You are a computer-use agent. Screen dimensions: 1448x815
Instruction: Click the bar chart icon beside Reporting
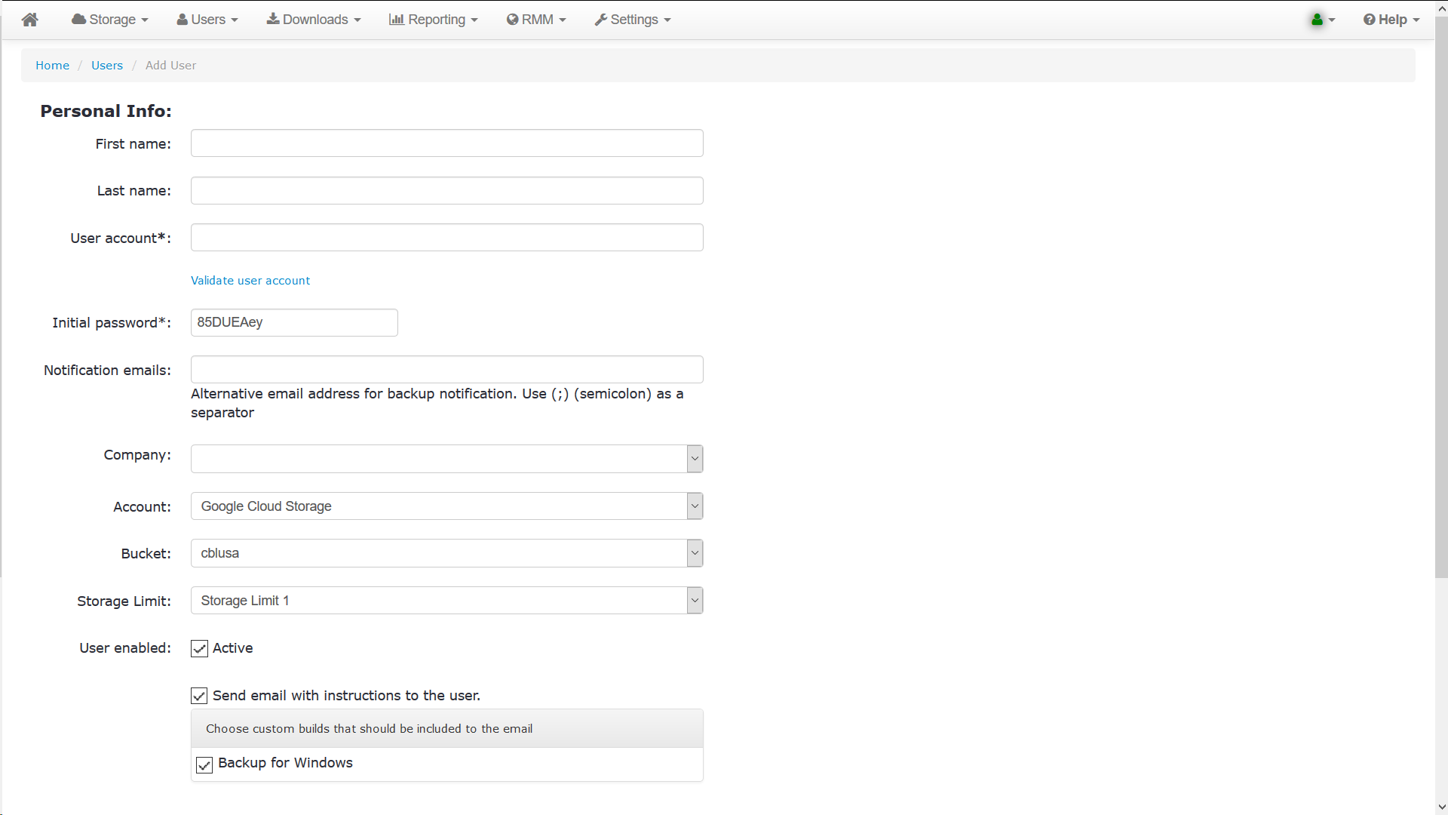coord(397,20)
